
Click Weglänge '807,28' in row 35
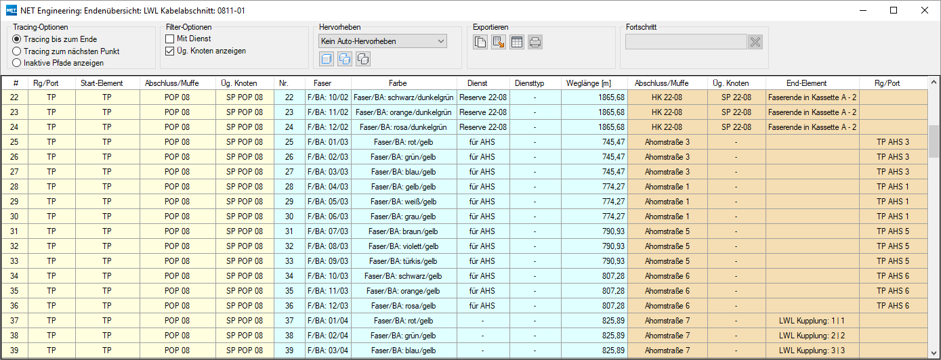coord(594,291)
